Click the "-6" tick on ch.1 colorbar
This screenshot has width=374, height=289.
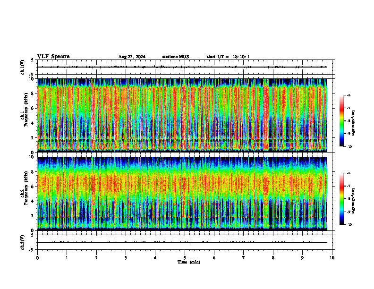[x=348, y=95]
